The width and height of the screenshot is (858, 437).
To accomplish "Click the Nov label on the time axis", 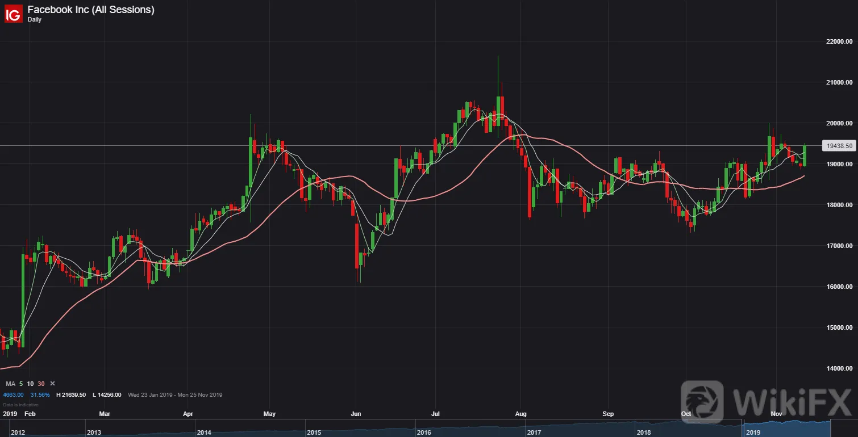I will pyautogui.click(x=777, y=414).
